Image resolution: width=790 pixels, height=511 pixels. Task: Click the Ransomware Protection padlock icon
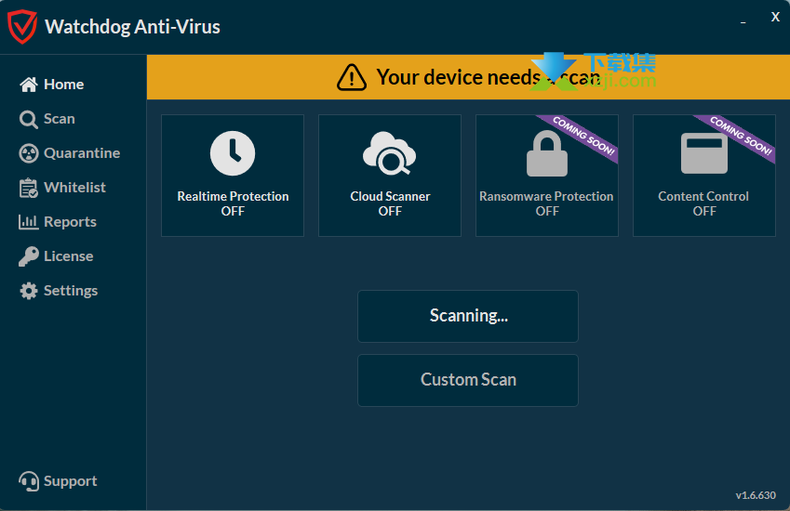(547, 153)
